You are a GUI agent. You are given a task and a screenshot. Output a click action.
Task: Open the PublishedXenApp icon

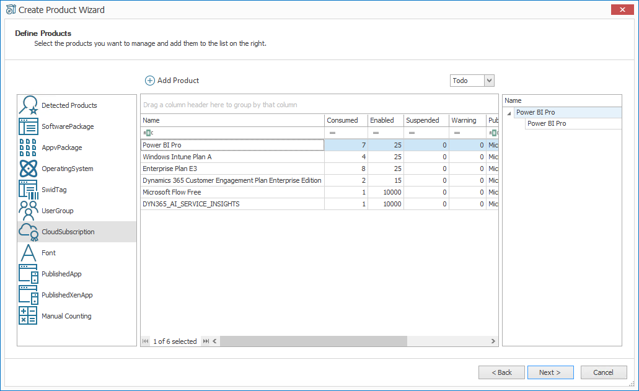pos(29,295)
